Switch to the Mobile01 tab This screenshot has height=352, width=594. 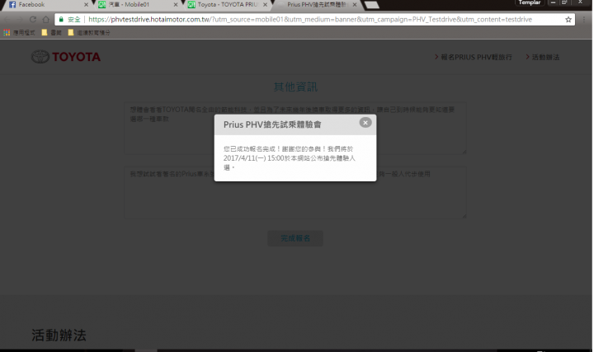[137, 5]
